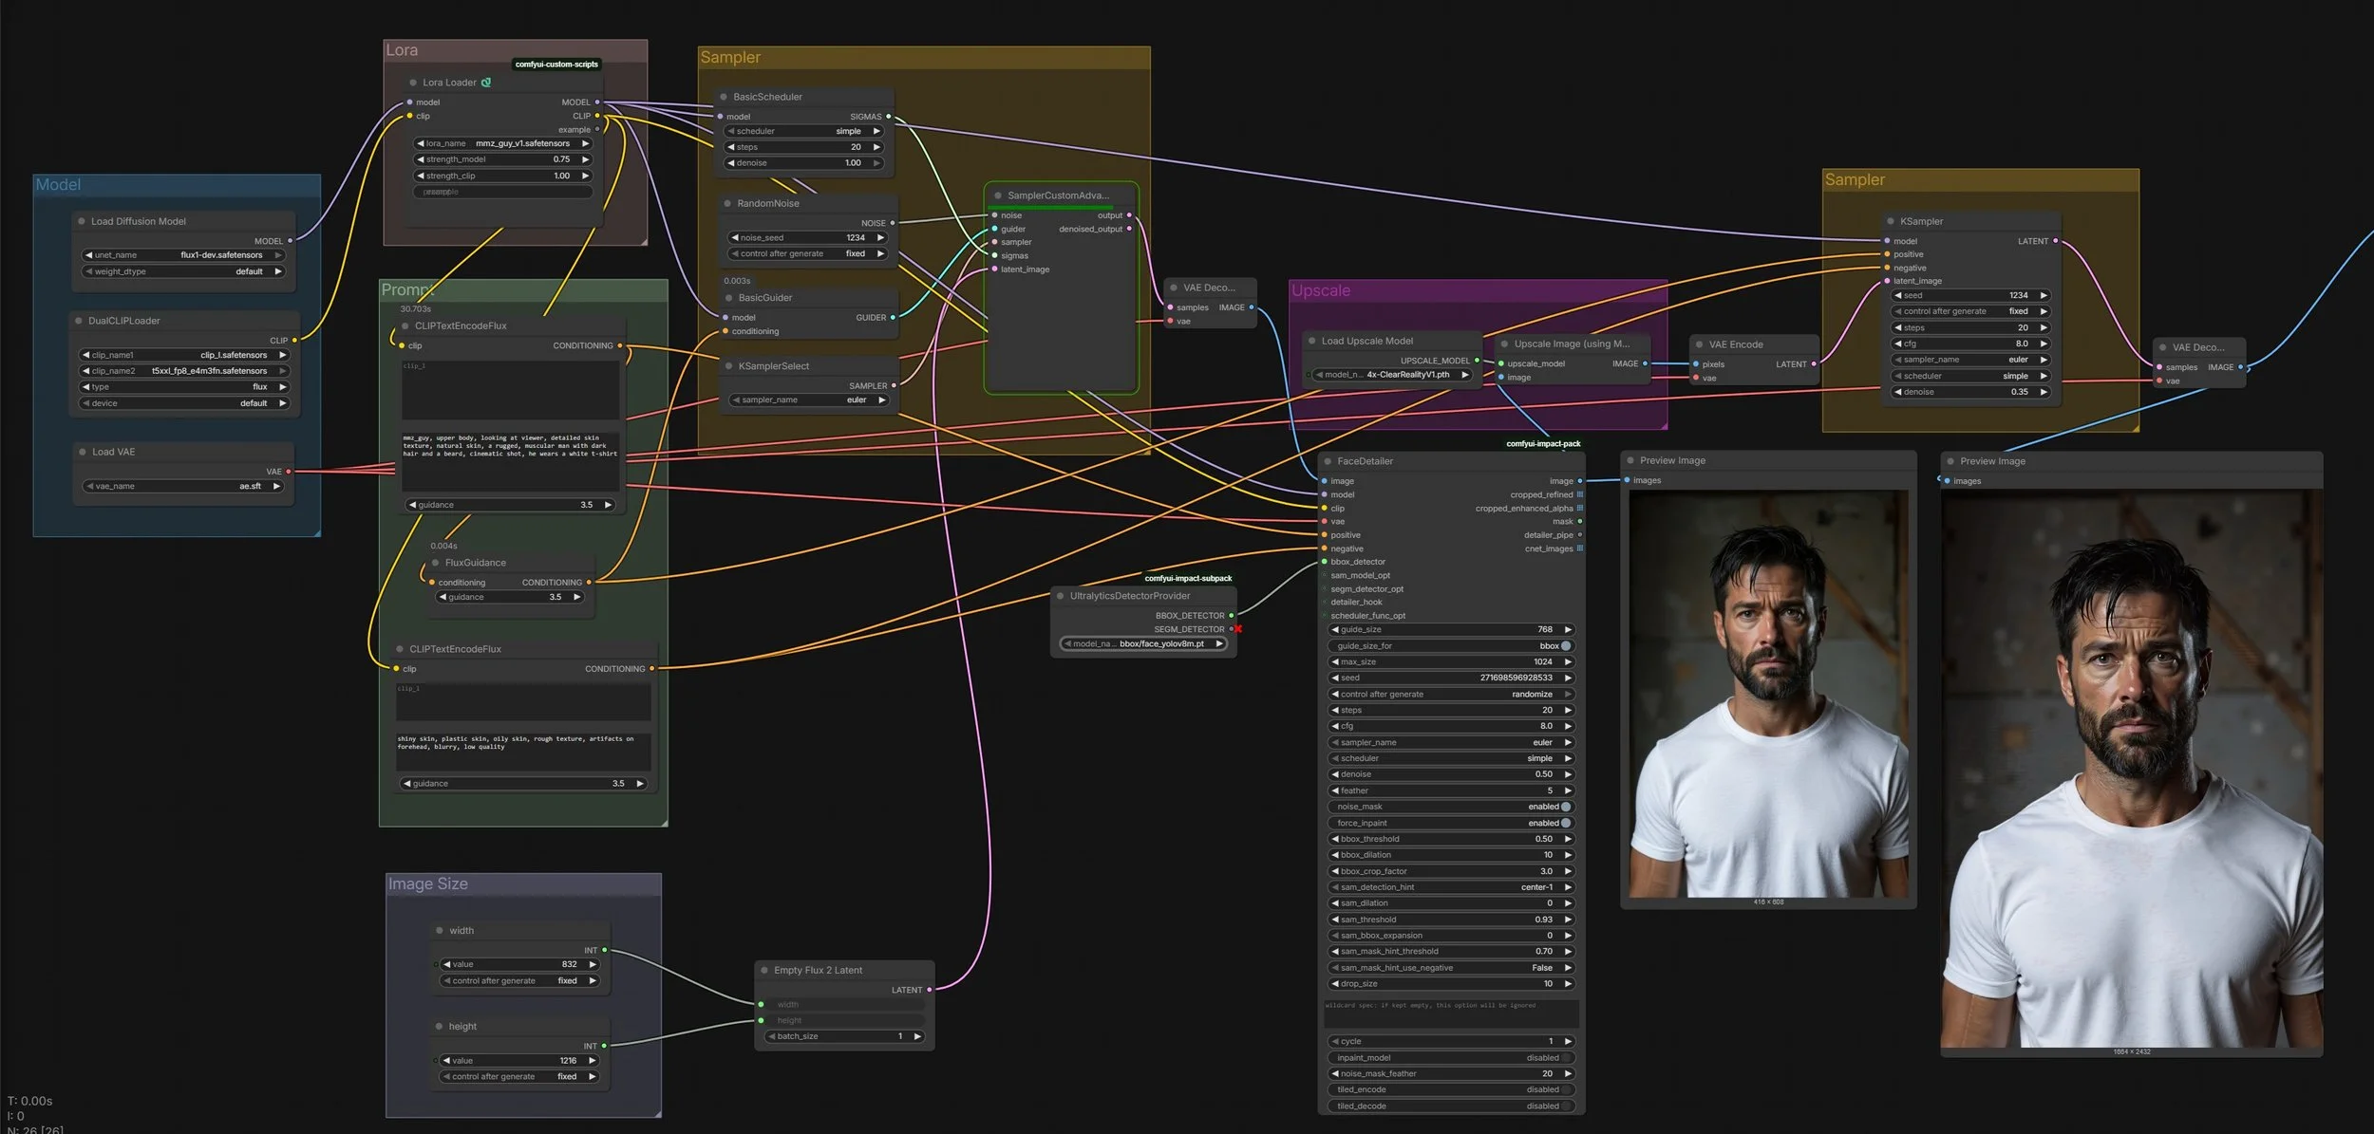This screenshot has width=2374, height=1134.
Task: Collapse the FaceDetailer node via title dot
Action: pos(1328,461)
